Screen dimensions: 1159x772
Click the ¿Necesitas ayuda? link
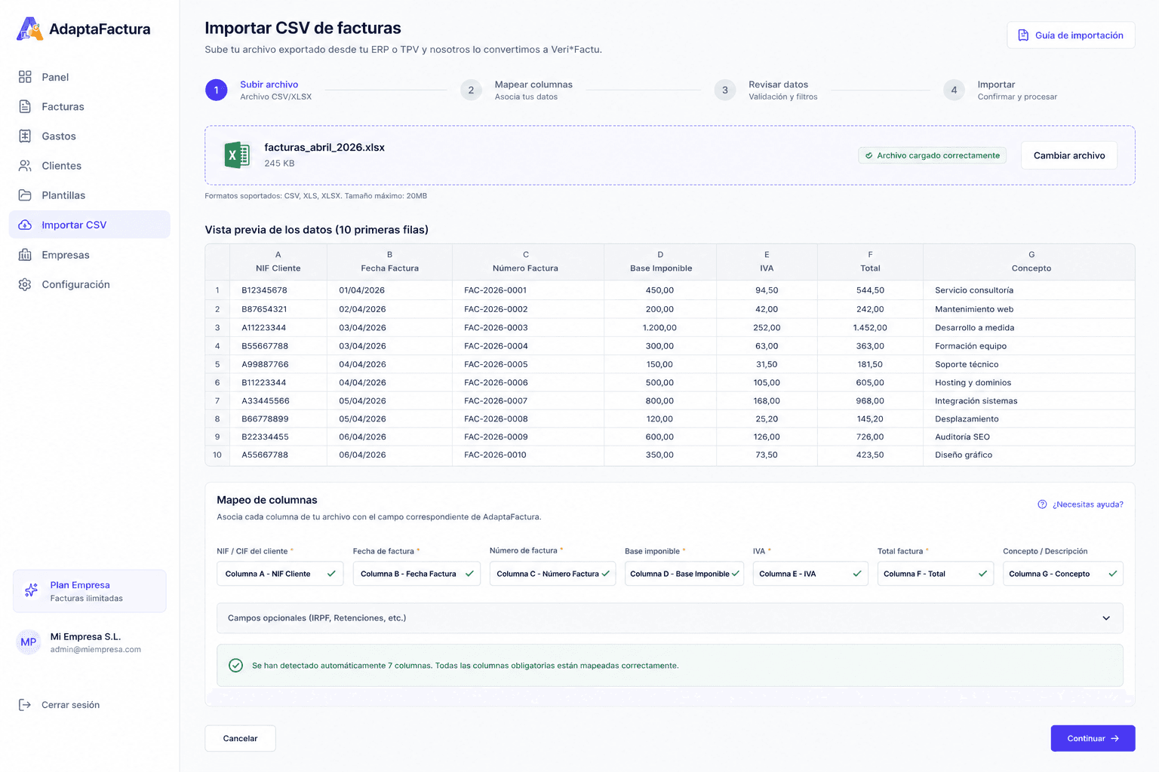(1081, 504)
